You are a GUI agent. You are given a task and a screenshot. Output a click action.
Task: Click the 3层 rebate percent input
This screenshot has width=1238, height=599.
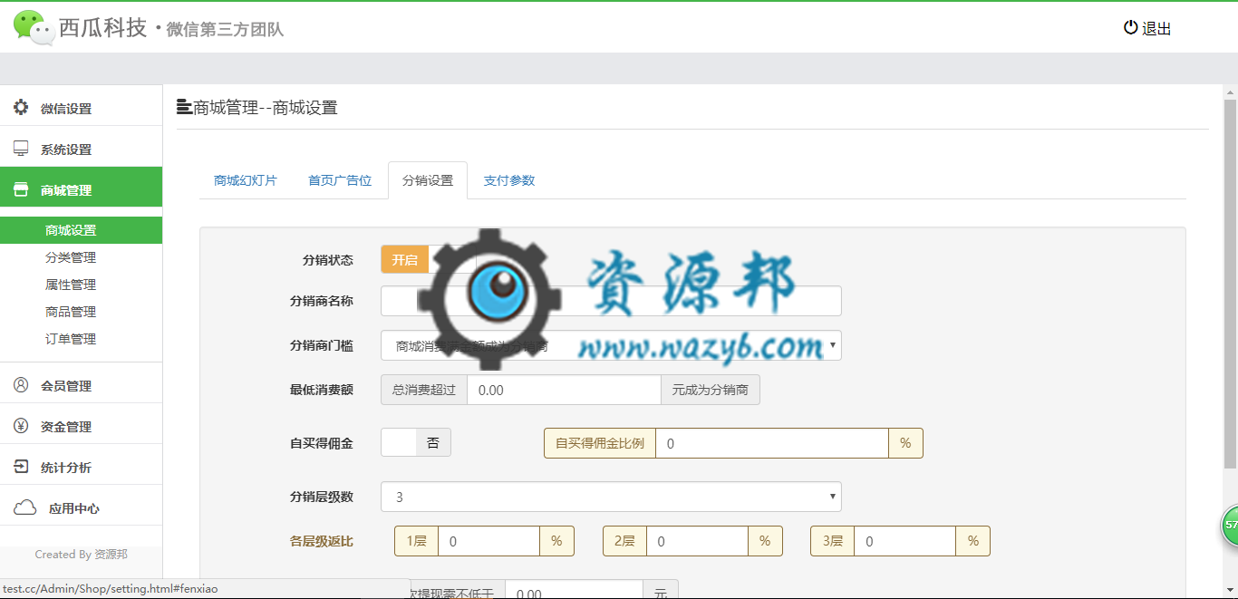[x=904, y=541]
